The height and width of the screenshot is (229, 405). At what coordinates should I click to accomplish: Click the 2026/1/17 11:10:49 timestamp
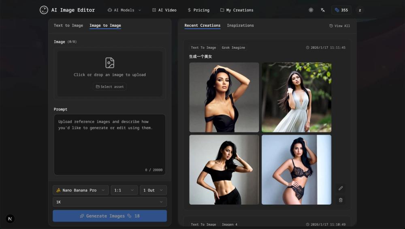326,225
